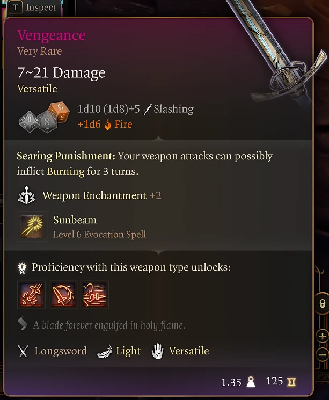Click the Versatile keyword under damage
The height and width of the screenshot is (400, 329).
[x=37, y=89]
